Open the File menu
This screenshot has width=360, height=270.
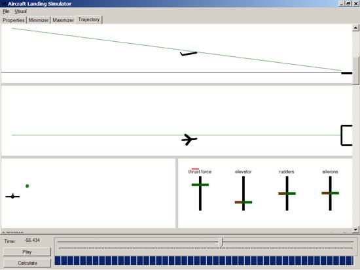(6, 11)
